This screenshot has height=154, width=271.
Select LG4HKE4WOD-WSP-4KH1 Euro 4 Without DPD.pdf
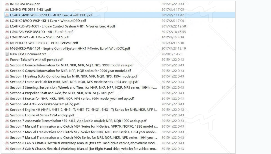[x=48, y=21]
